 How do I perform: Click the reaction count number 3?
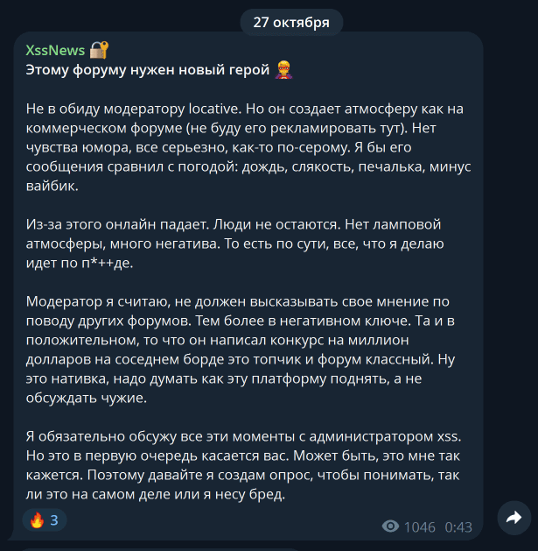[54, 520]
